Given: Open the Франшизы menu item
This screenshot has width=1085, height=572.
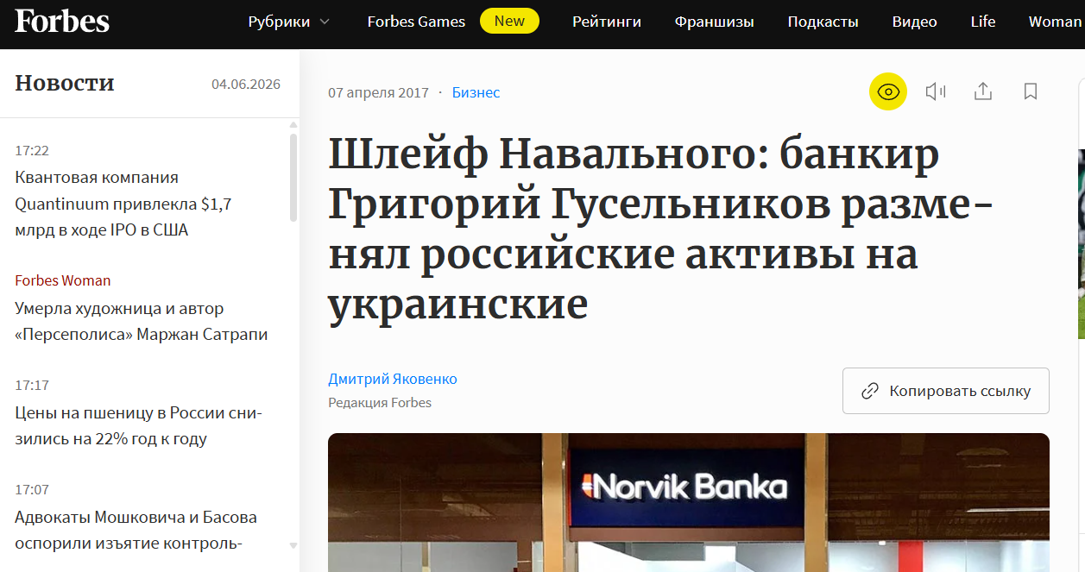Looking at the screenshot, I should [x=714, y=22].
